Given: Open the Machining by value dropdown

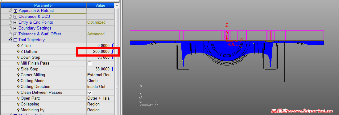Looking at the screenshot, I should click(101, 110).
